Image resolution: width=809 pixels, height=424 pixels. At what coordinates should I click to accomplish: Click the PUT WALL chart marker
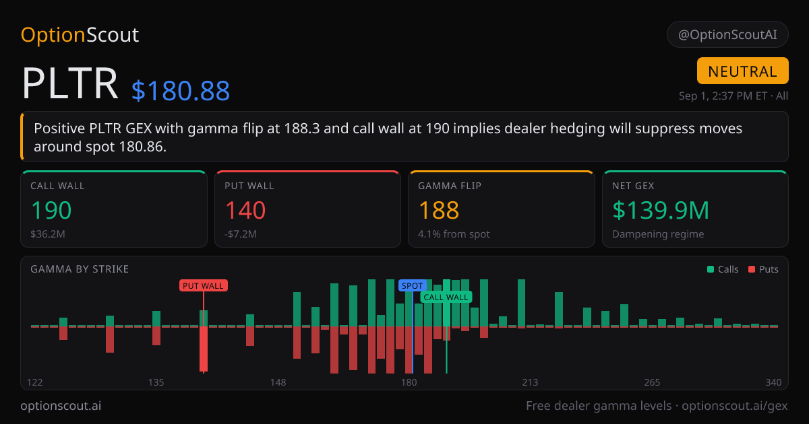pyautogui.click(x=204, y=285)
